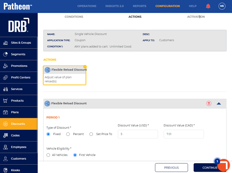
Task: Click the Products shopping cart icon
Action: 6,101
